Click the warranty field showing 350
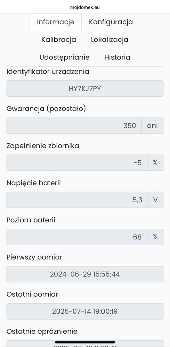Screen dimensions: 170x347 click(x=74, y=126)
